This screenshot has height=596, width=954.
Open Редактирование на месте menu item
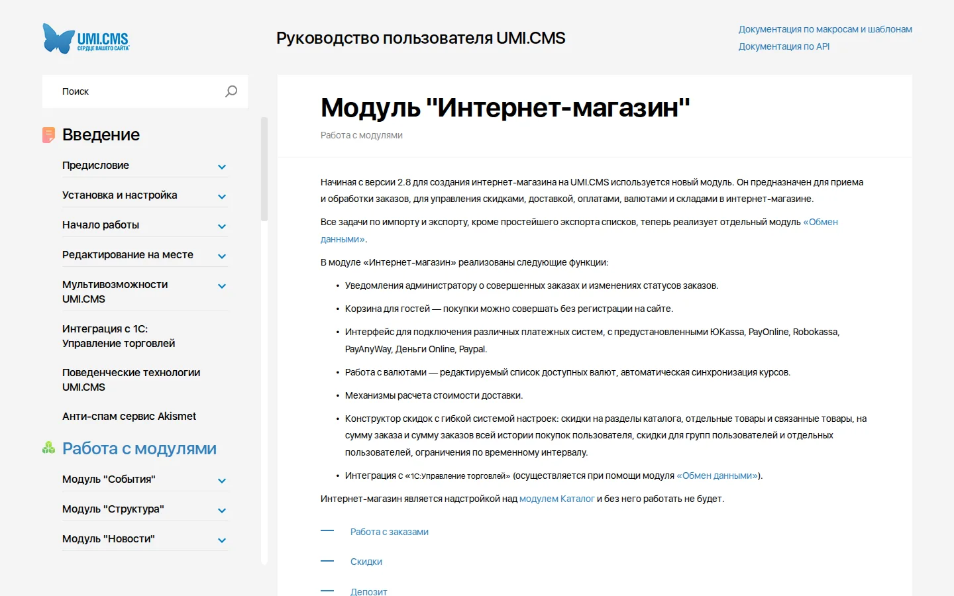pos(128,254)
